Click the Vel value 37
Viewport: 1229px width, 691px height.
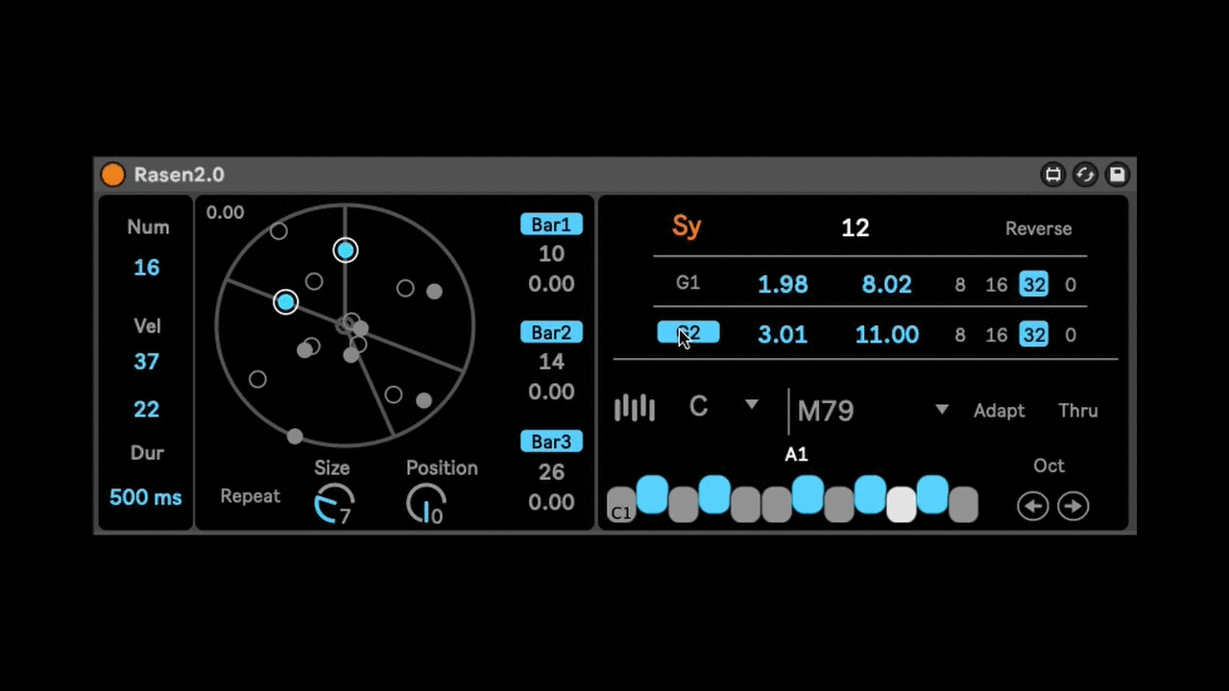147,362
